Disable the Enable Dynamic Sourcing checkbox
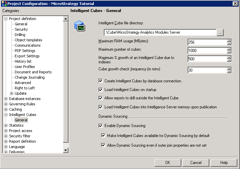The width and height of the screenshot is (240, 169). 101,126
